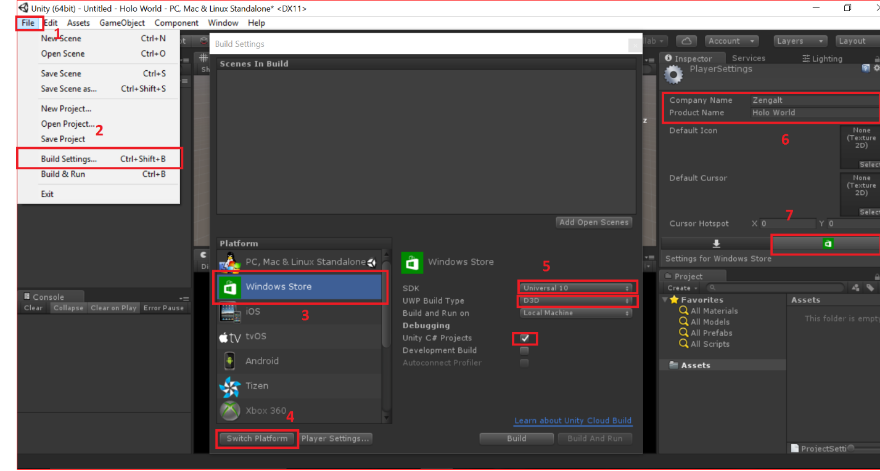Select the All Scripts saved search
The width and height of the screenshot is (880, 471).
(704, 344)
